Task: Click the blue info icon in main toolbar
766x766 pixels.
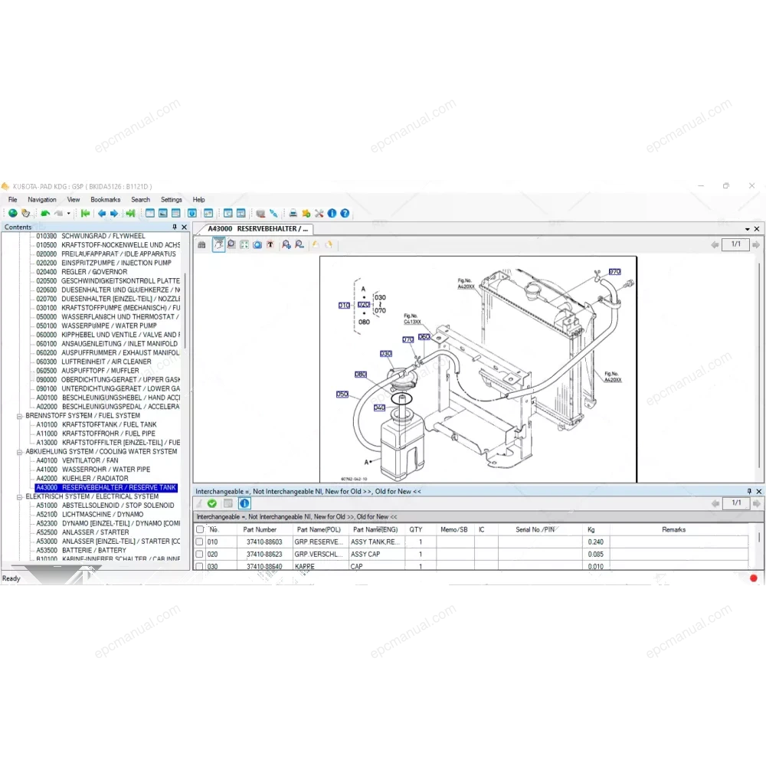Action: pos(332,213)
